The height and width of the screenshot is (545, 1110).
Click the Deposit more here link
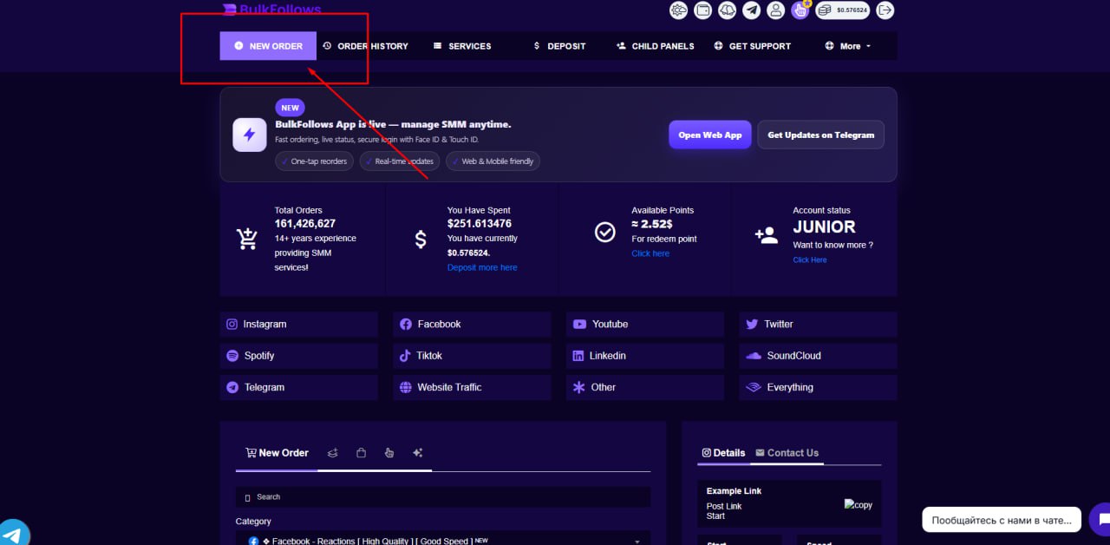[482, 267]
